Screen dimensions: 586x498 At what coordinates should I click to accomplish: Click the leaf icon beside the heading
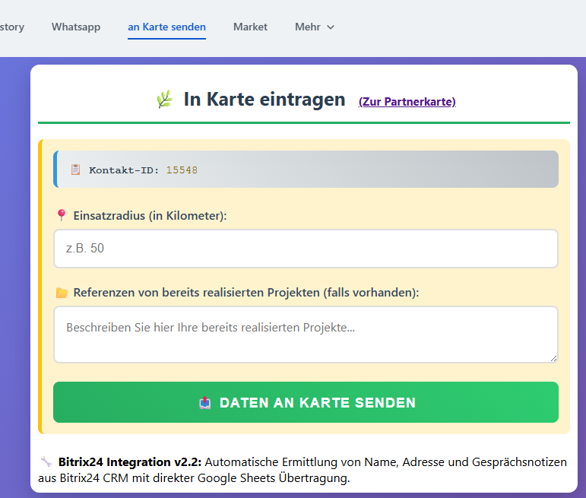tap(164, 100)
